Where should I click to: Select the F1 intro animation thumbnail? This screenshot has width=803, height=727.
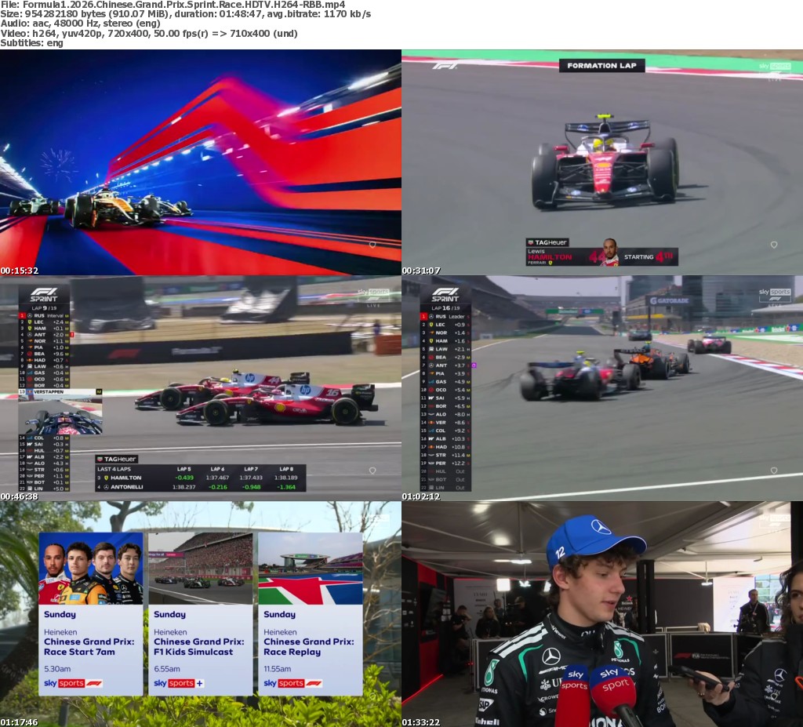click(201, 162)
